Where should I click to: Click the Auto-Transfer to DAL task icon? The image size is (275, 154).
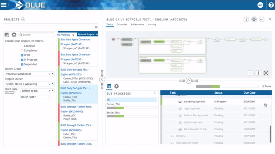point(180,129)
